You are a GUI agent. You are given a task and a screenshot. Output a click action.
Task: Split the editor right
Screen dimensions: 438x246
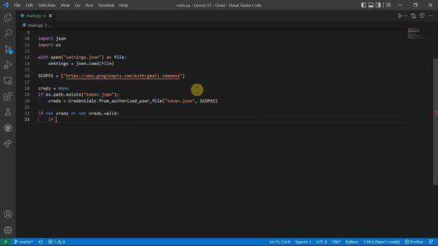coord(422,16)
